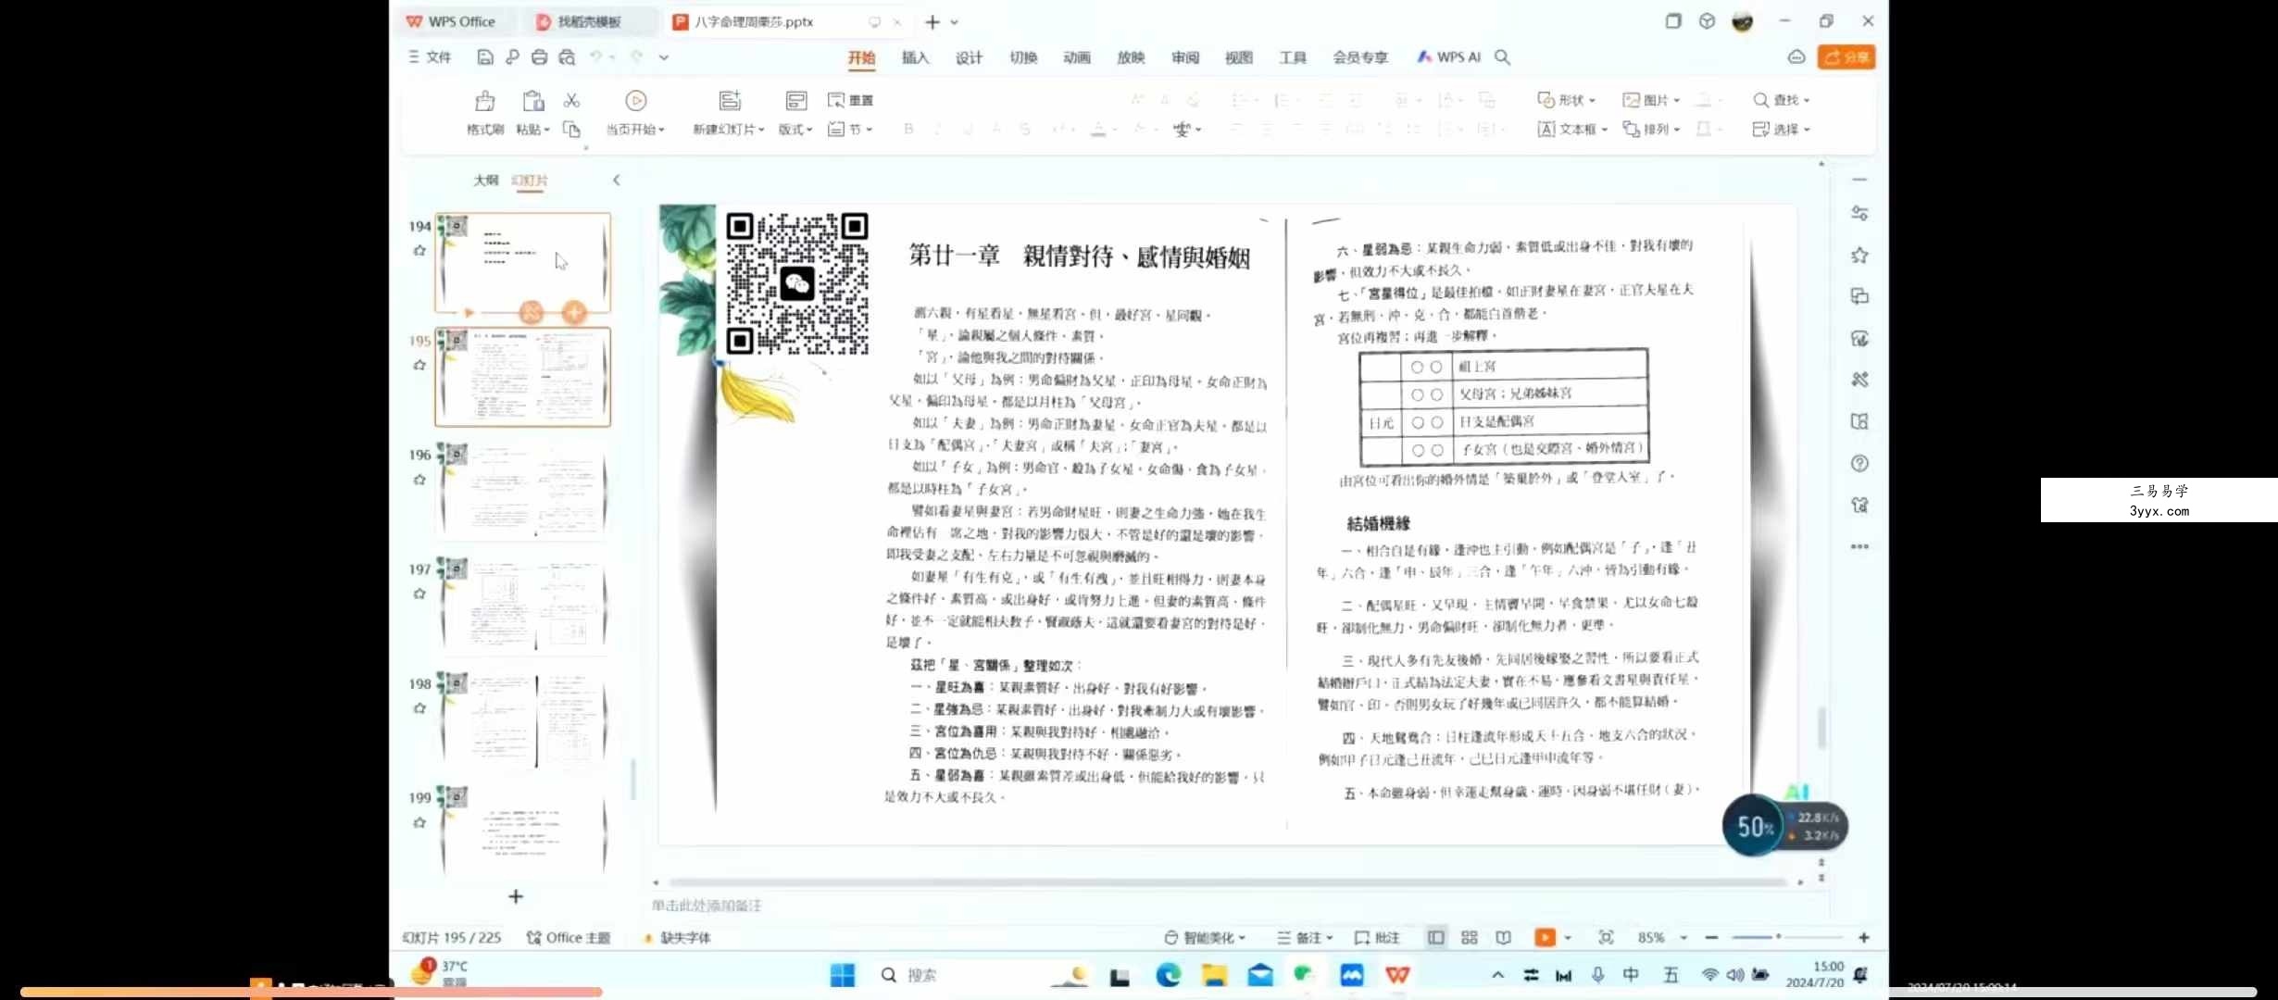Switch to Slide Sorter grid view
The width and height of the screenshot is (2278, 1000).
(1470, 938)
